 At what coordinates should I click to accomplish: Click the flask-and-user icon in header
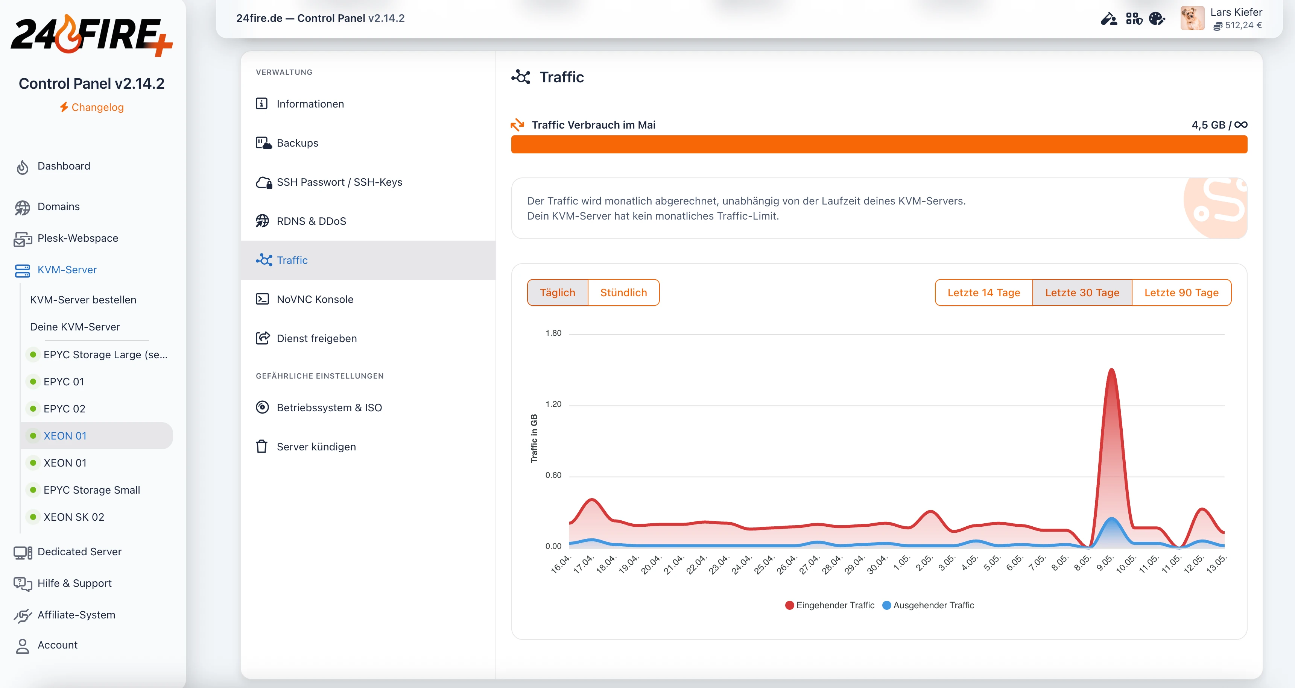pyautogui.click(x=1108, y=19)
